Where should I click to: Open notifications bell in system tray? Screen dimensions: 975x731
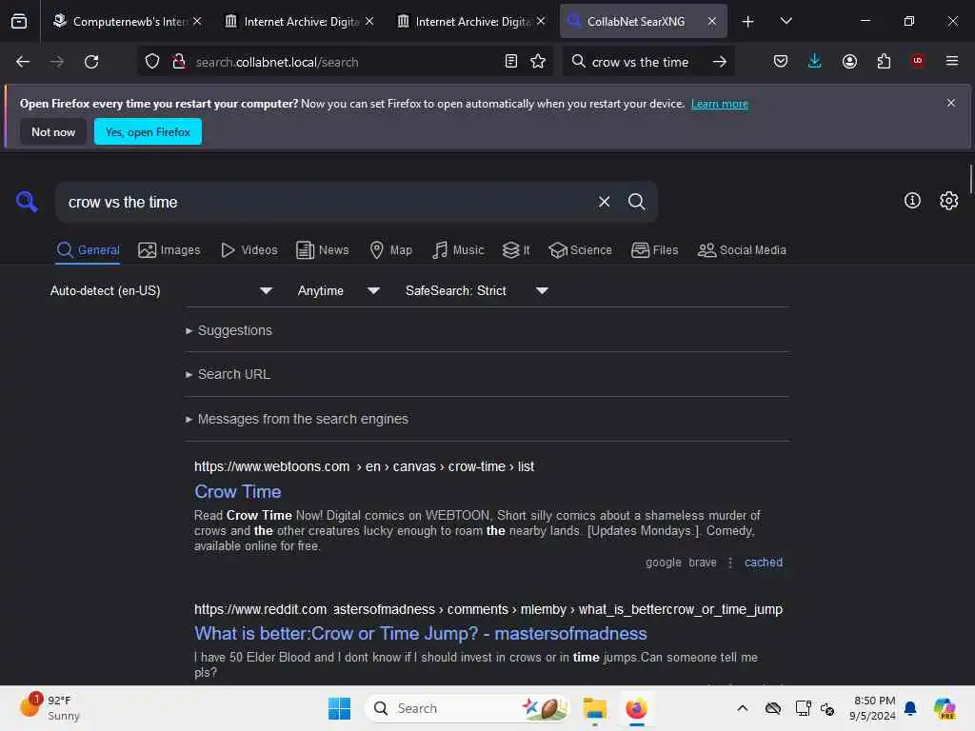point(909,708)
